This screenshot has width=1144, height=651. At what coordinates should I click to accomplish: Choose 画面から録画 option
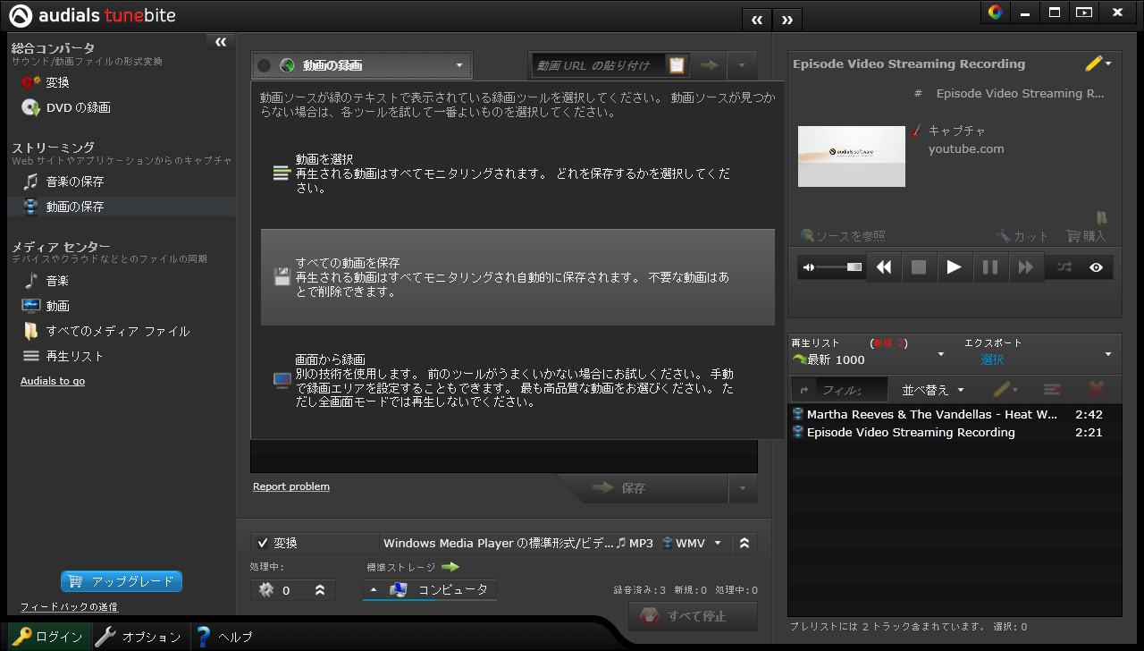click(x=517, y=380)
